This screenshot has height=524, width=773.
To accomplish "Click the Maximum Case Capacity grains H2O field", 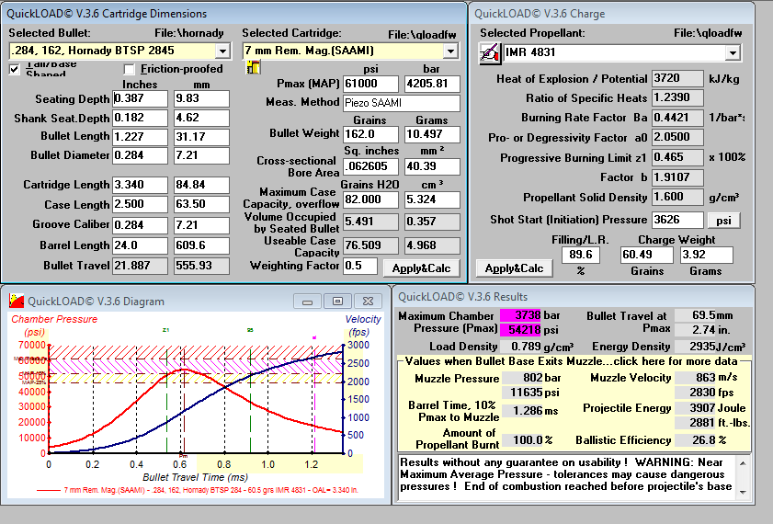I will coord(370,199).
